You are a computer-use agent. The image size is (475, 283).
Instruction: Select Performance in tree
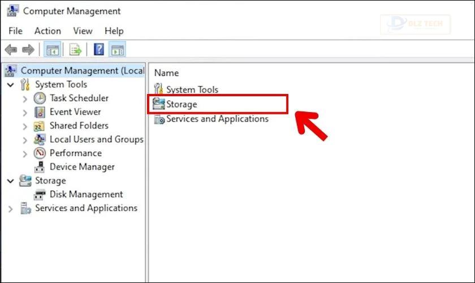[75, 153]
